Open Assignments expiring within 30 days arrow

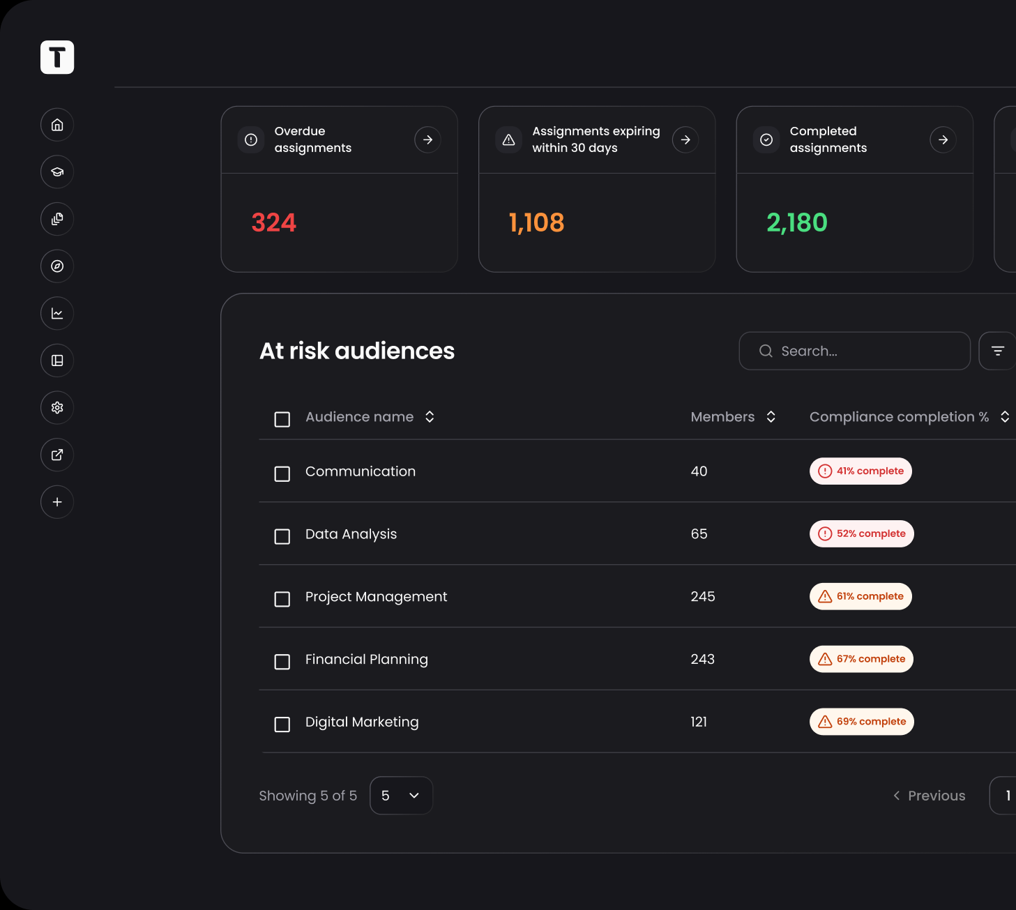click(x=685, y=139)
